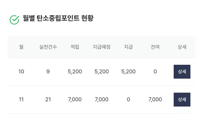Select the month 11 cell

point(21,99)
